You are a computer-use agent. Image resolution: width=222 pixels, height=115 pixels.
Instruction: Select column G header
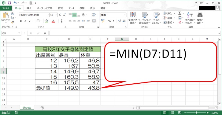[122, 39]
